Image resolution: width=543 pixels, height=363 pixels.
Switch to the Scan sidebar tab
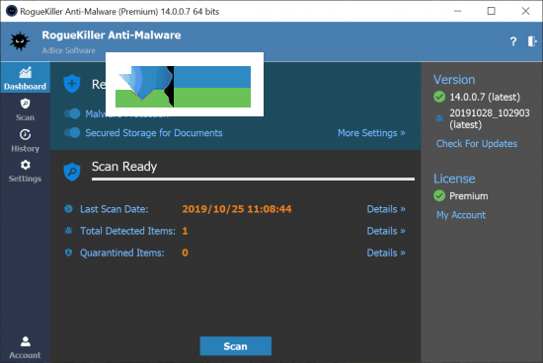click(25, 109)
